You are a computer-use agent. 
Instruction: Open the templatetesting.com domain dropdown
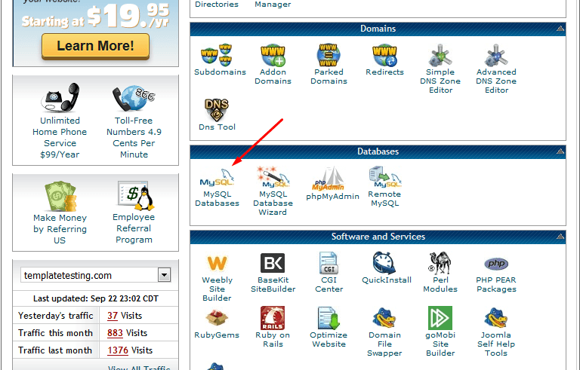point(163,275)
